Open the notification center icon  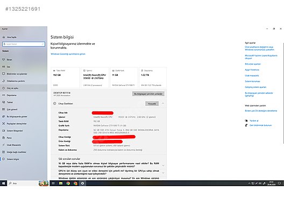pos(279,183)
